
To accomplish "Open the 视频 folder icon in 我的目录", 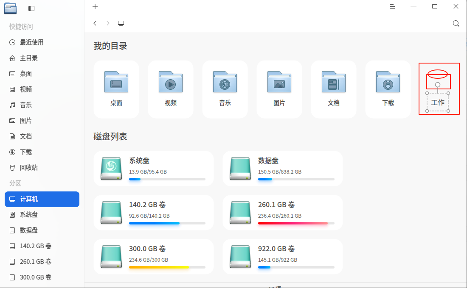I will point(171,82).
